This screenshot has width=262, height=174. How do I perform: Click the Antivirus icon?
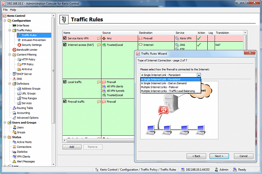(x=19, y=69)
